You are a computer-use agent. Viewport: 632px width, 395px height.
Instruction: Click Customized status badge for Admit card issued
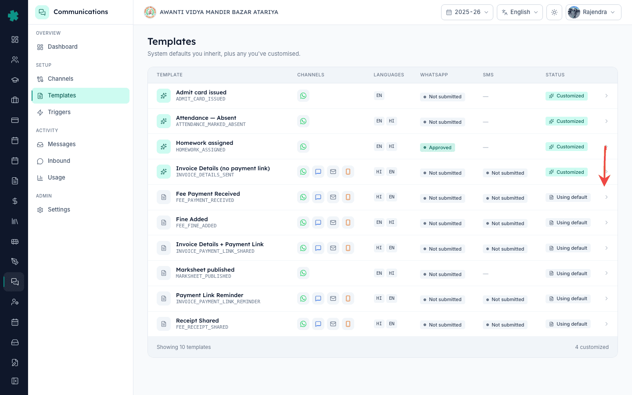click(x=567, y=96)
